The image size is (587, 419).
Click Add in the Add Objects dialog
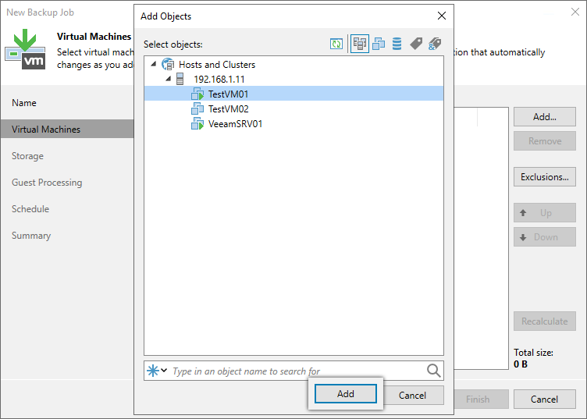pos(346,394)
